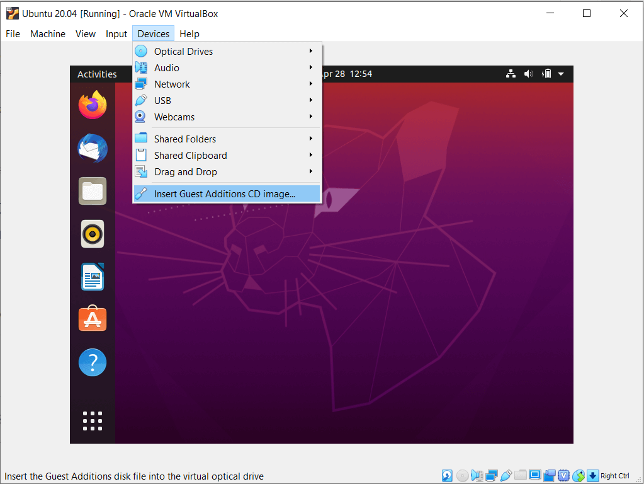
Task: Expand the Optical Drives submenu
Action: click(183, 51)
